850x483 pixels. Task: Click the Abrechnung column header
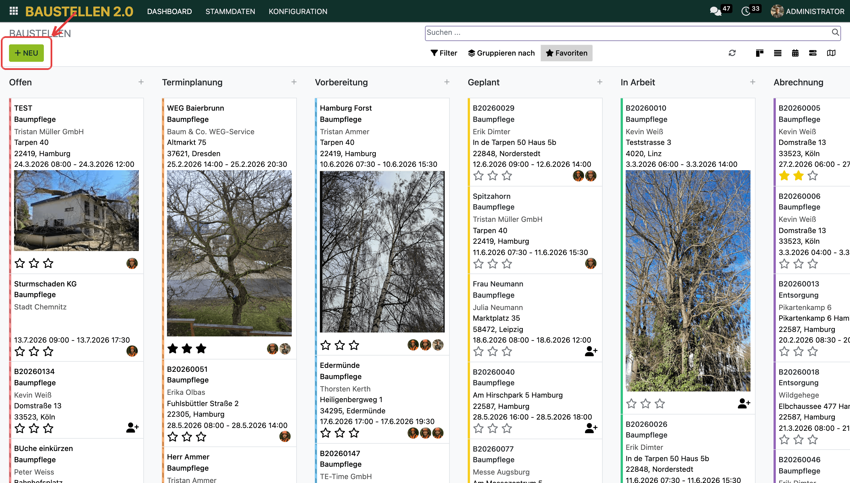(798, 82)
